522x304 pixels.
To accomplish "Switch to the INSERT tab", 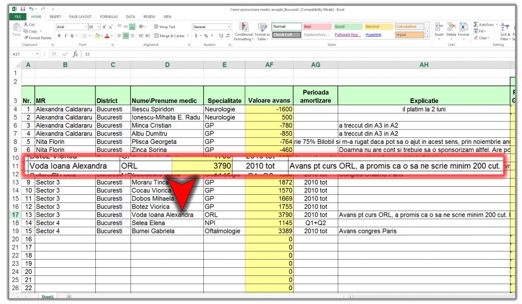I will coord(55,16).
